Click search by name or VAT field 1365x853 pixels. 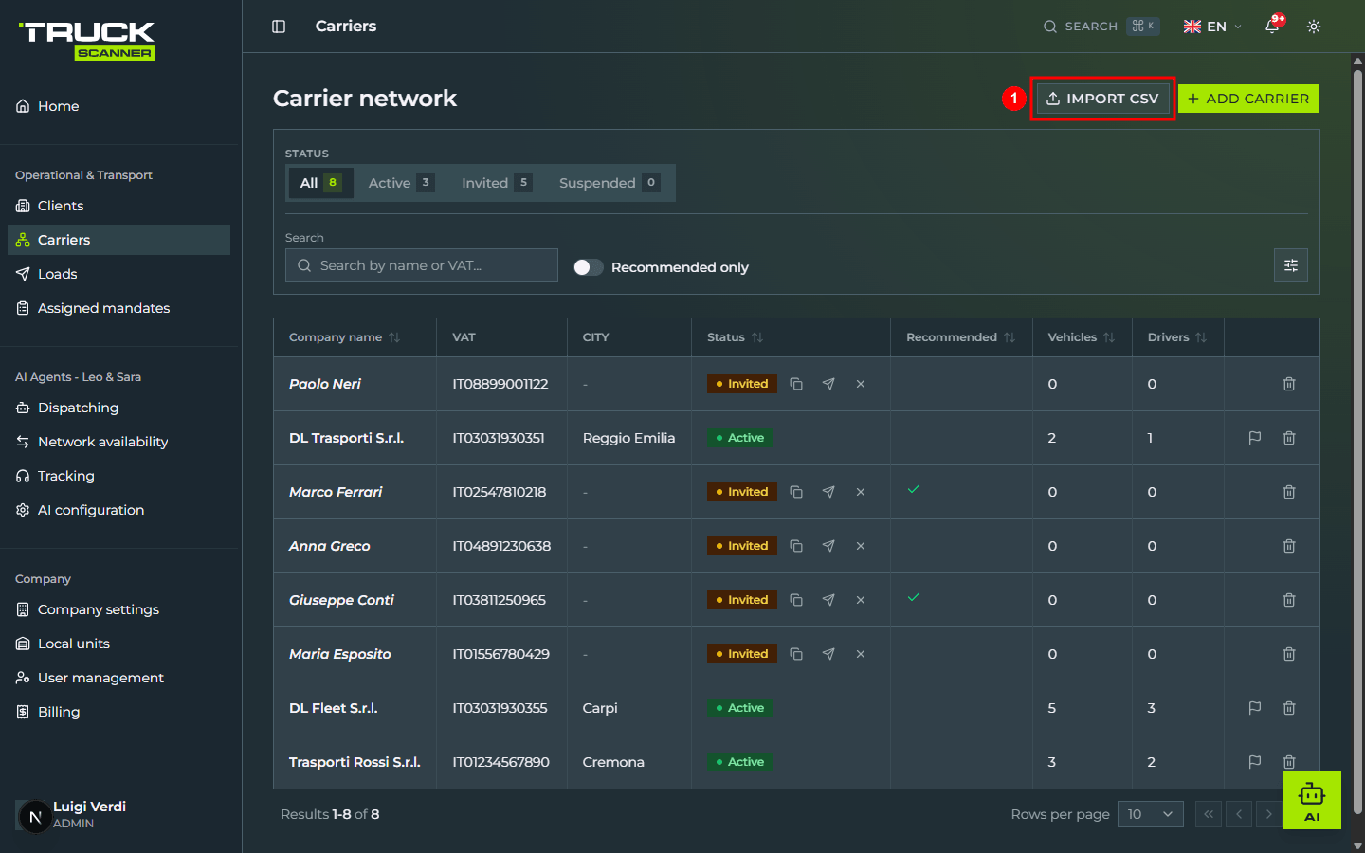(x=422, y=265)
